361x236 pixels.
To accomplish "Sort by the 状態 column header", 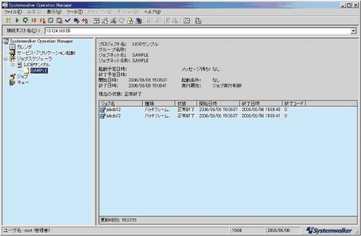I will (x=186, y=104).
